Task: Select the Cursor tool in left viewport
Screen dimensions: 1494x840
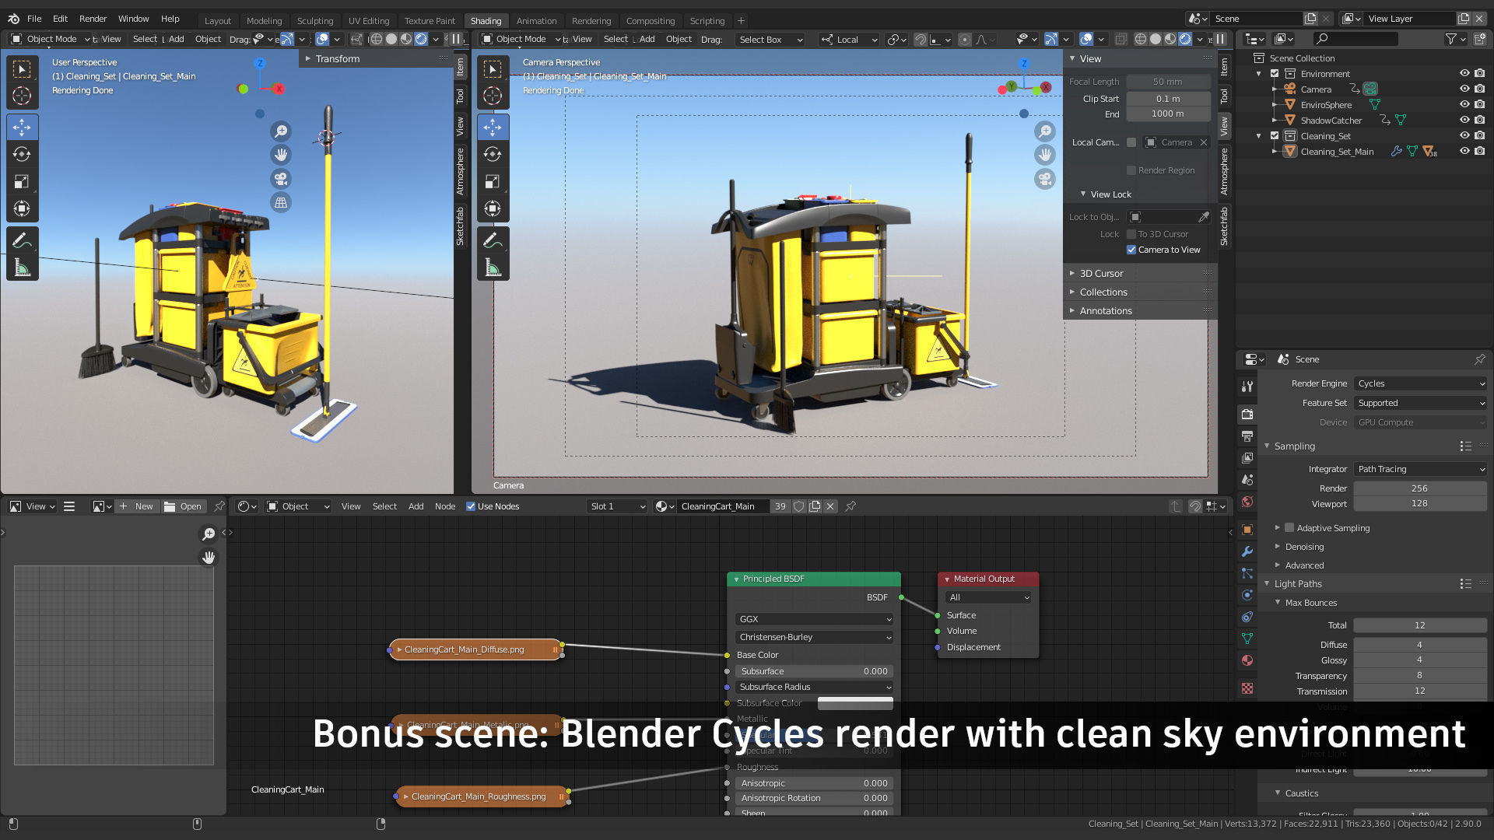Action: tap(22, 96)
